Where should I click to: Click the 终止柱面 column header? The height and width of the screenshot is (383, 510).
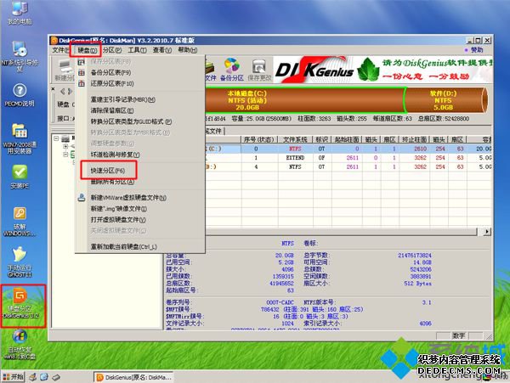[415, 139]
